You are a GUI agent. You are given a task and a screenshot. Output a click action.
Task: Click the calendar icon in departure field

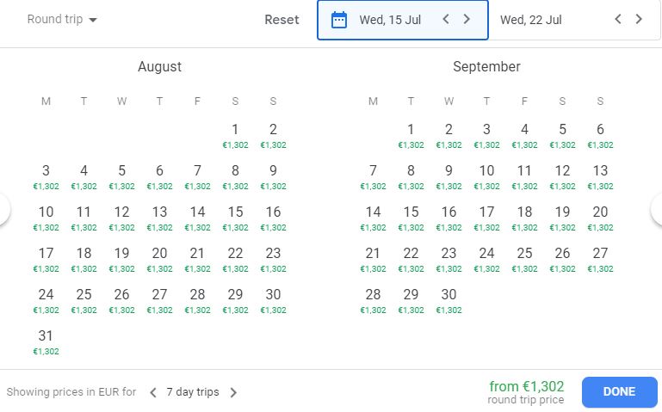tap(339, 20)
